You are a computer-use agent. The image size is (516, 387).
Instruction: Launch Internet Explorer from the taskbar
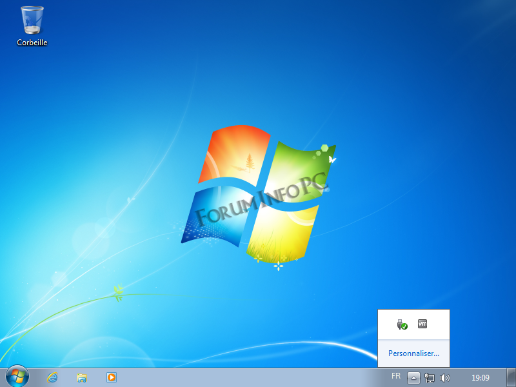[x=52, y=377]
